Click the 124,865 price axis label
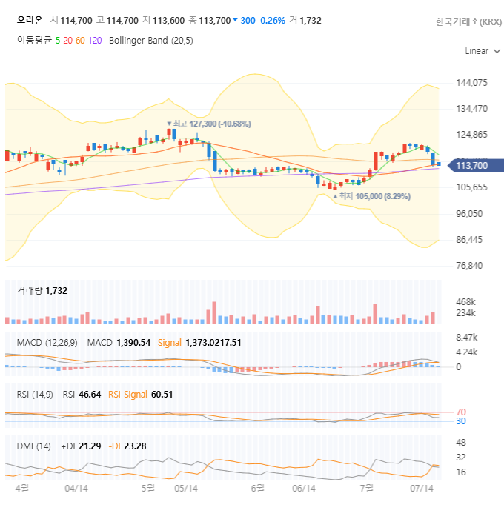This screenshot has width=504, height=516. click(x=471, y=135)
